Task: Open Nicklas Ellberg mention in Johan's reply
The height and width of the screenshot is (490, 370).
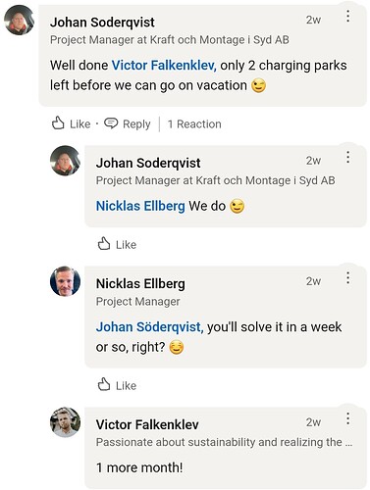Action: [140, 206]
